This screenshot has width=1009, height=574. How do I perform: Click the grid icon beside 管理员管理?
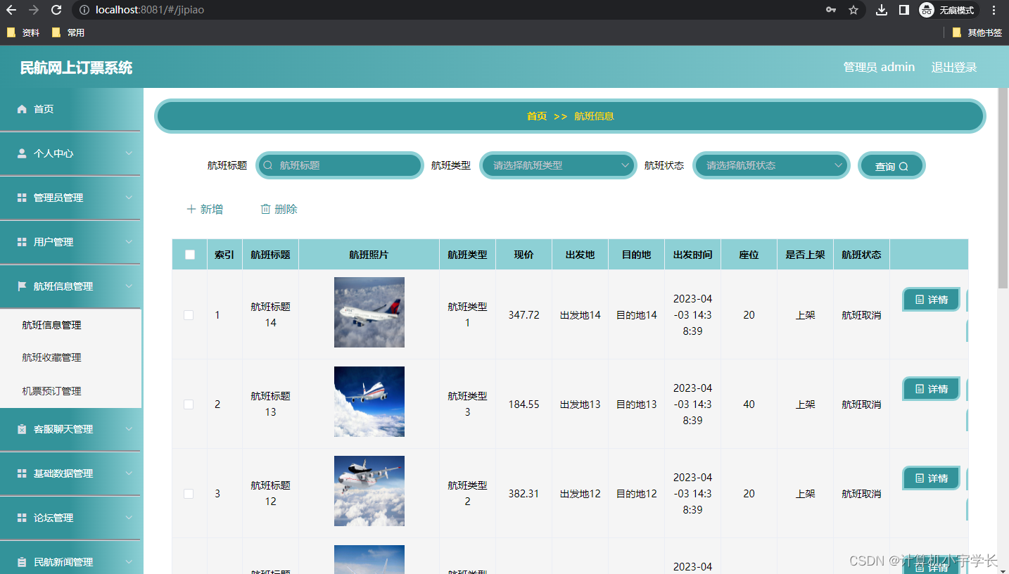pyautogui.click(x=22, y=198)
